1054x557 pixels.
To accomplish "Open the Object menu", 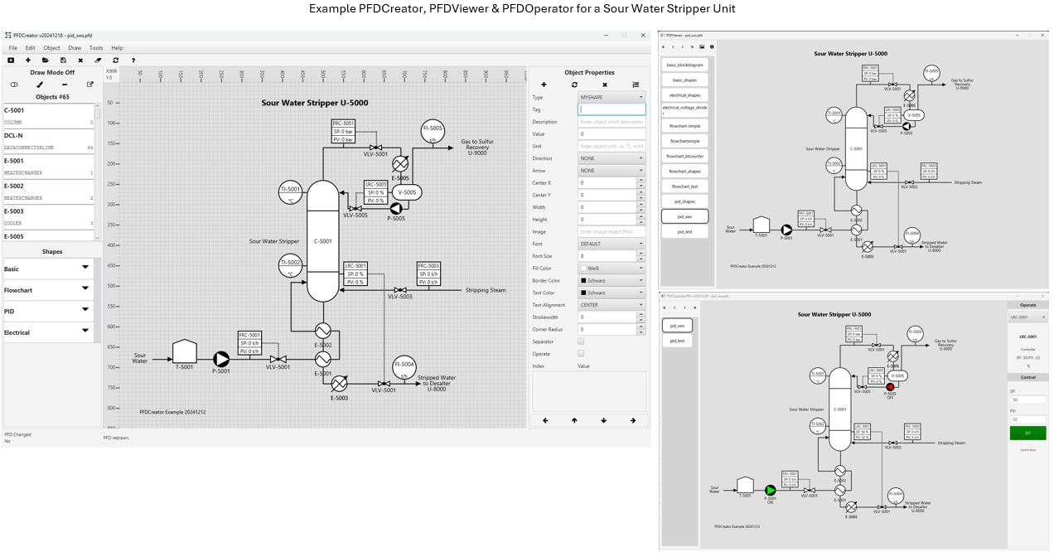I will pyautogui.click(x=51, y=48).
